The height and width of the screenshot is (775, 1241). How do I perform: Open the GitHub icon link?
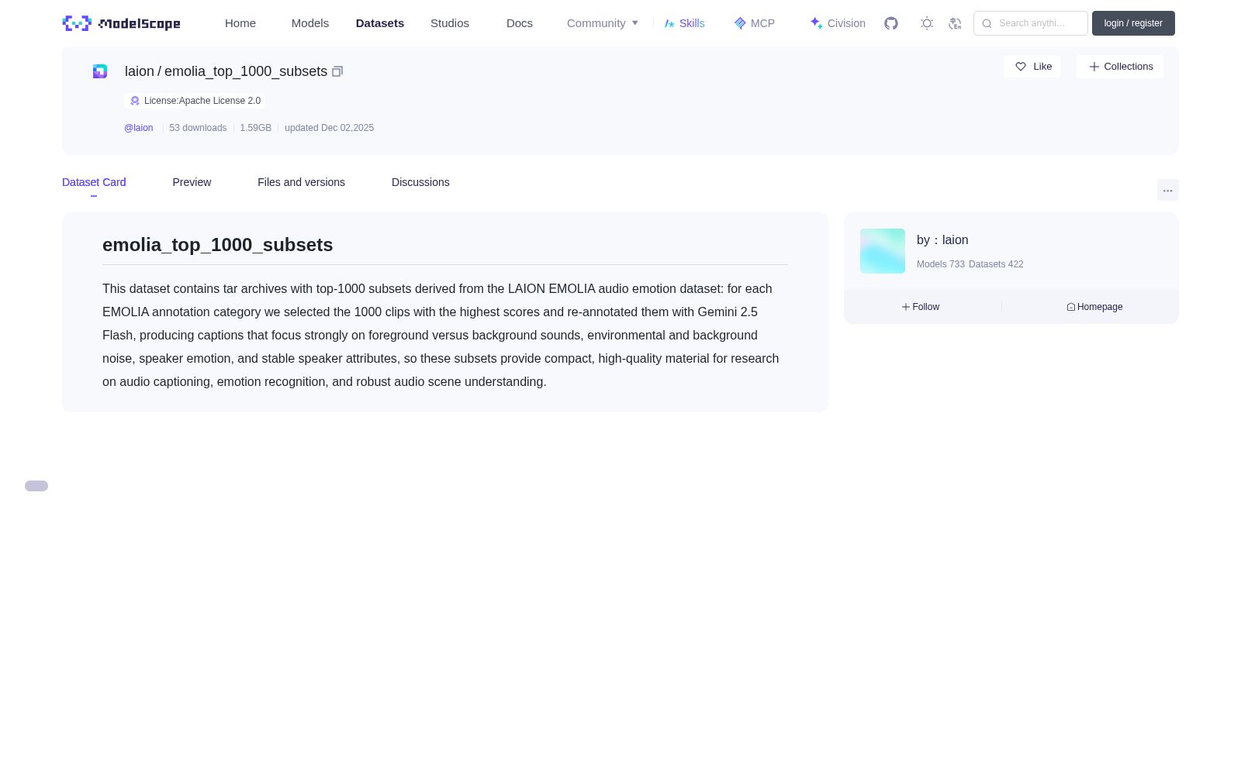[891, 23]
